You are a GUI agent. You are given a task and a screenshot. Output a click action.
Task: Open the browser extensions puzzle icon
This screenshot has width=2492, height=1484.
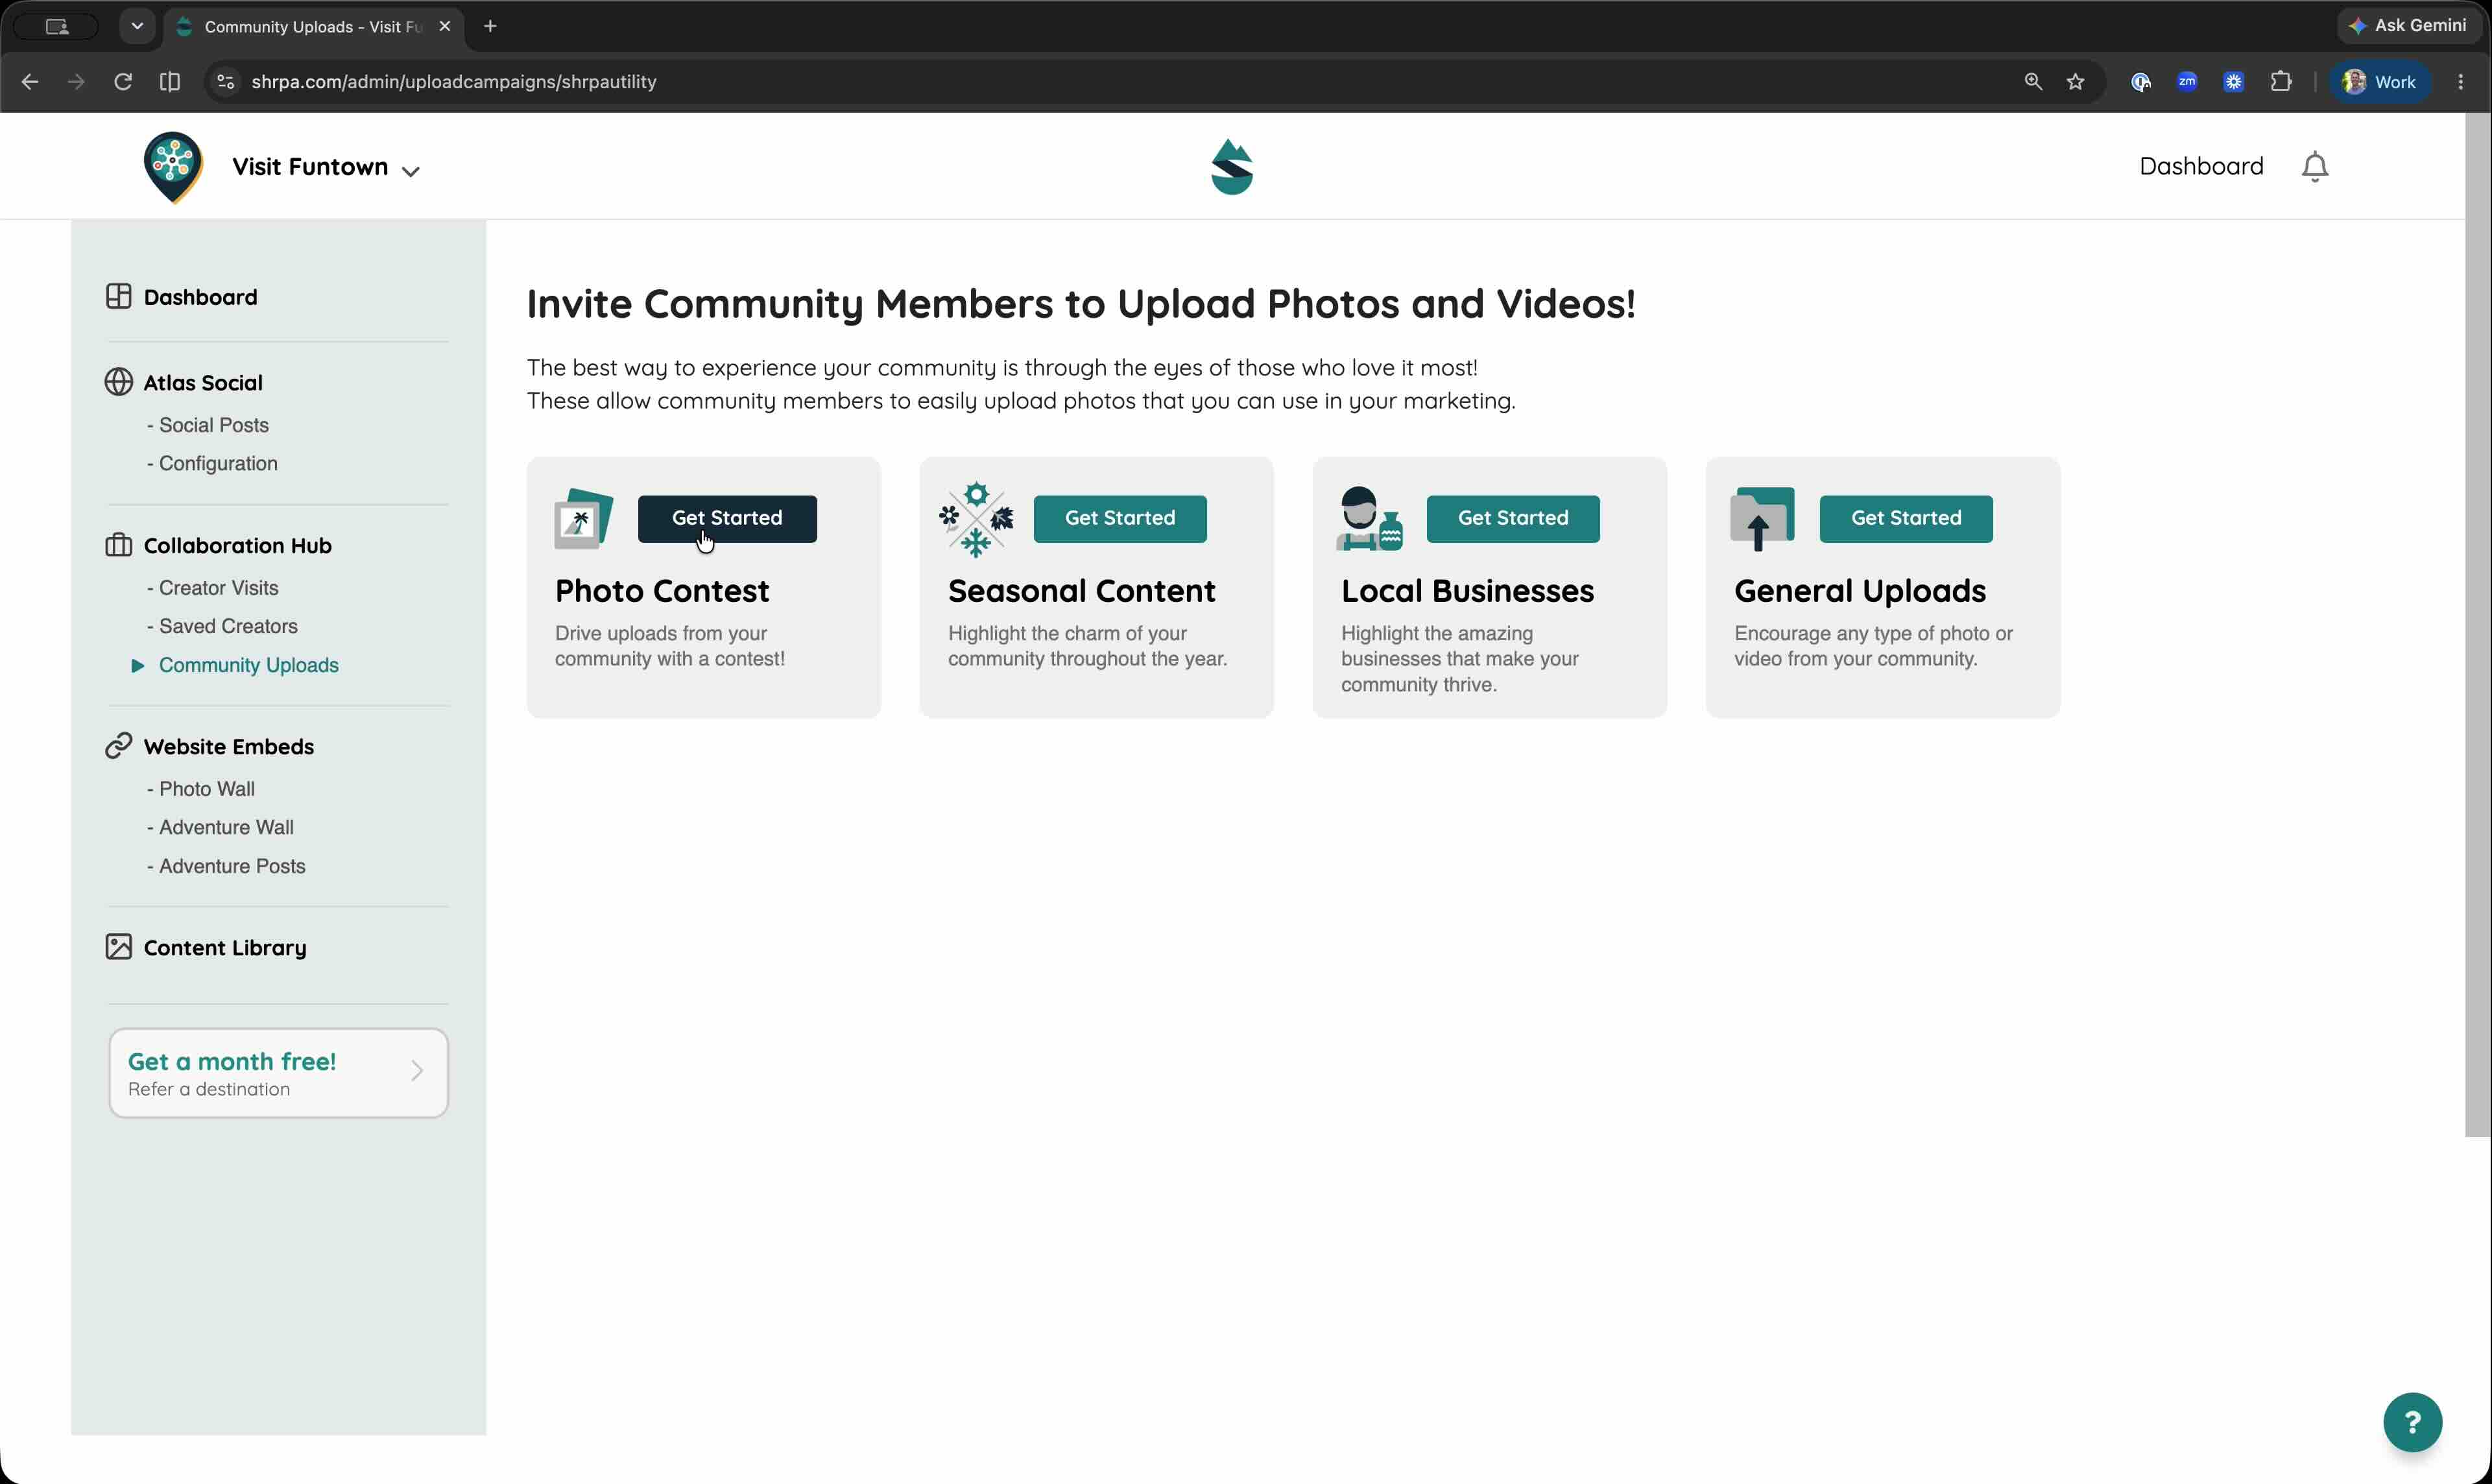2281,82
